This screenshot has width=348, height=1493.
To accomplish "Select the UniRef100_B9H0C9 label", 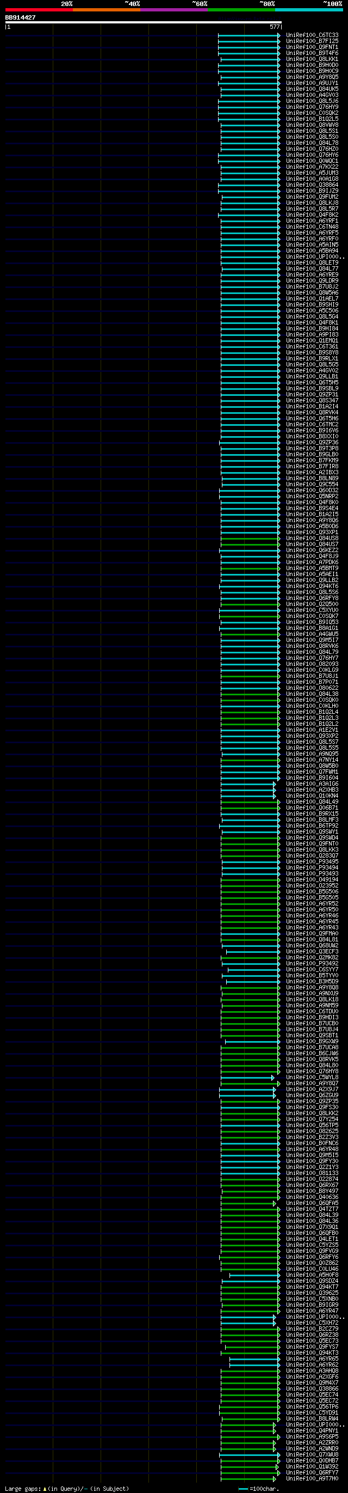I will (x=312, y=71).
